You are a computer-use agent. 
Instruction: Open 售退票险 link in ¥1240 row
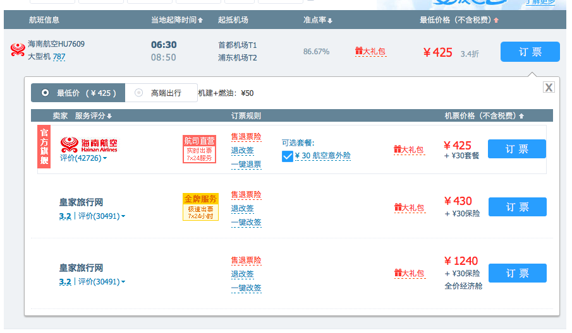[x=246, y=260]
